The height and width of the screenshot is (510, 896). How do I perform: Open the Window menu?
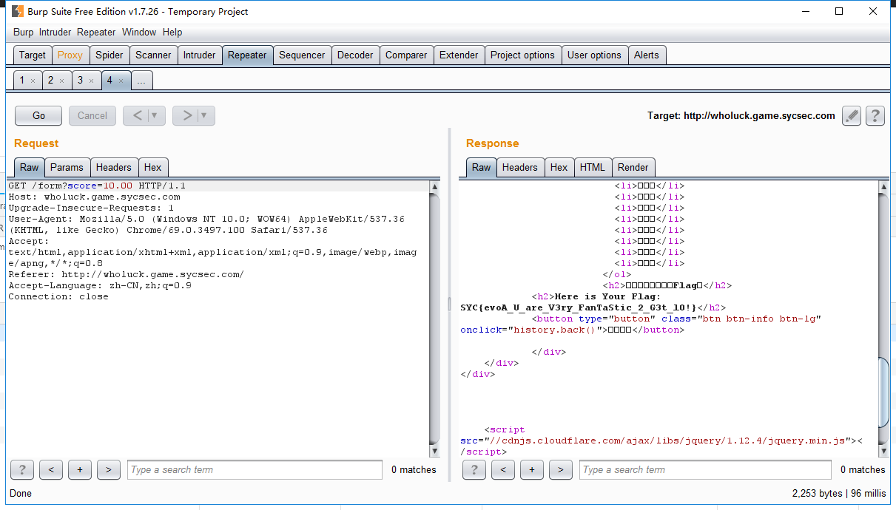point(139,32)
